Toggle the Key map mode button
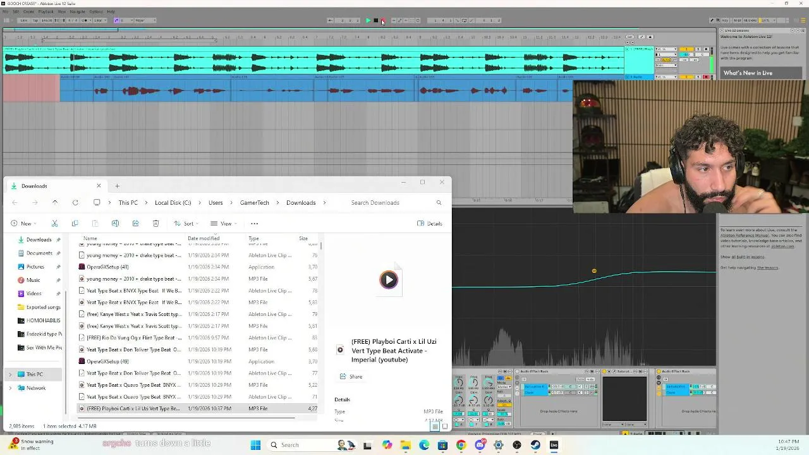The width and height of the screenshot is (809, 455). 725,20
